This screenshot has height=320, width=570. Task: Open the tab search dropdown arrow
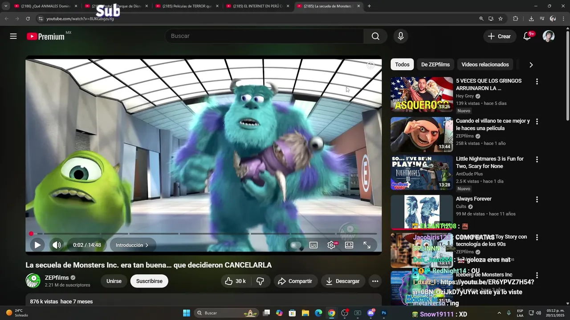pyautogui.click(x=6, y=6)
